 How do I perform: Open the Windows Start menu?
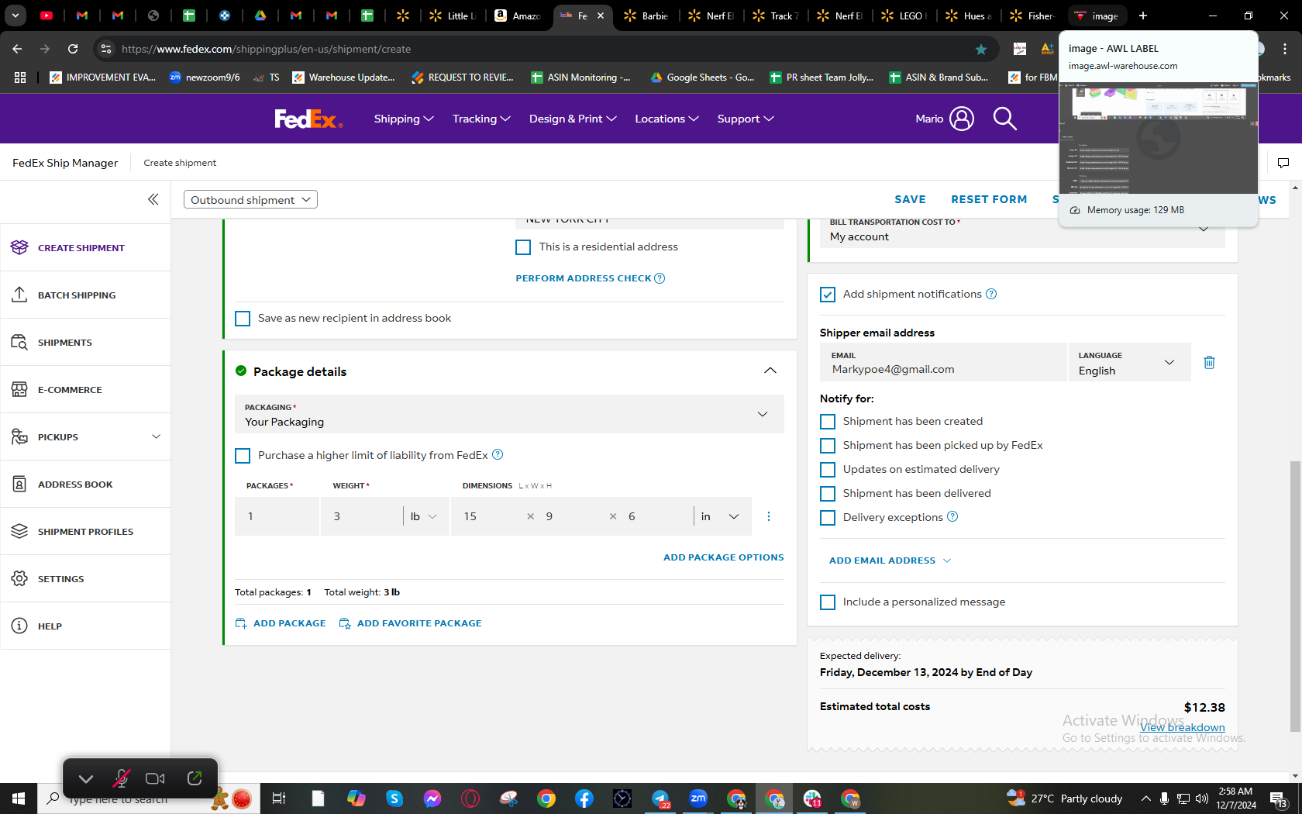click(19, 798)
